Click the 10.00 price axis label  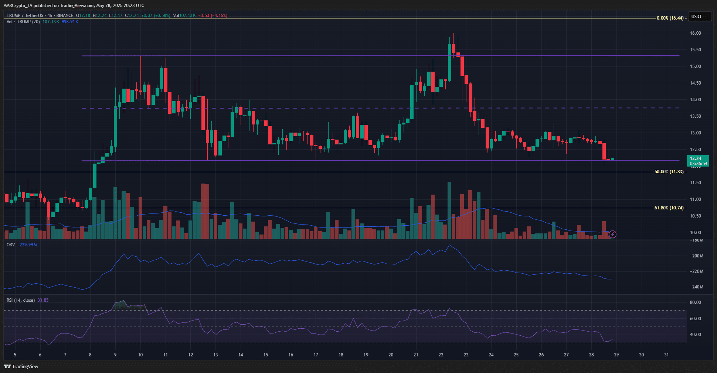click(x=696, y=233)
